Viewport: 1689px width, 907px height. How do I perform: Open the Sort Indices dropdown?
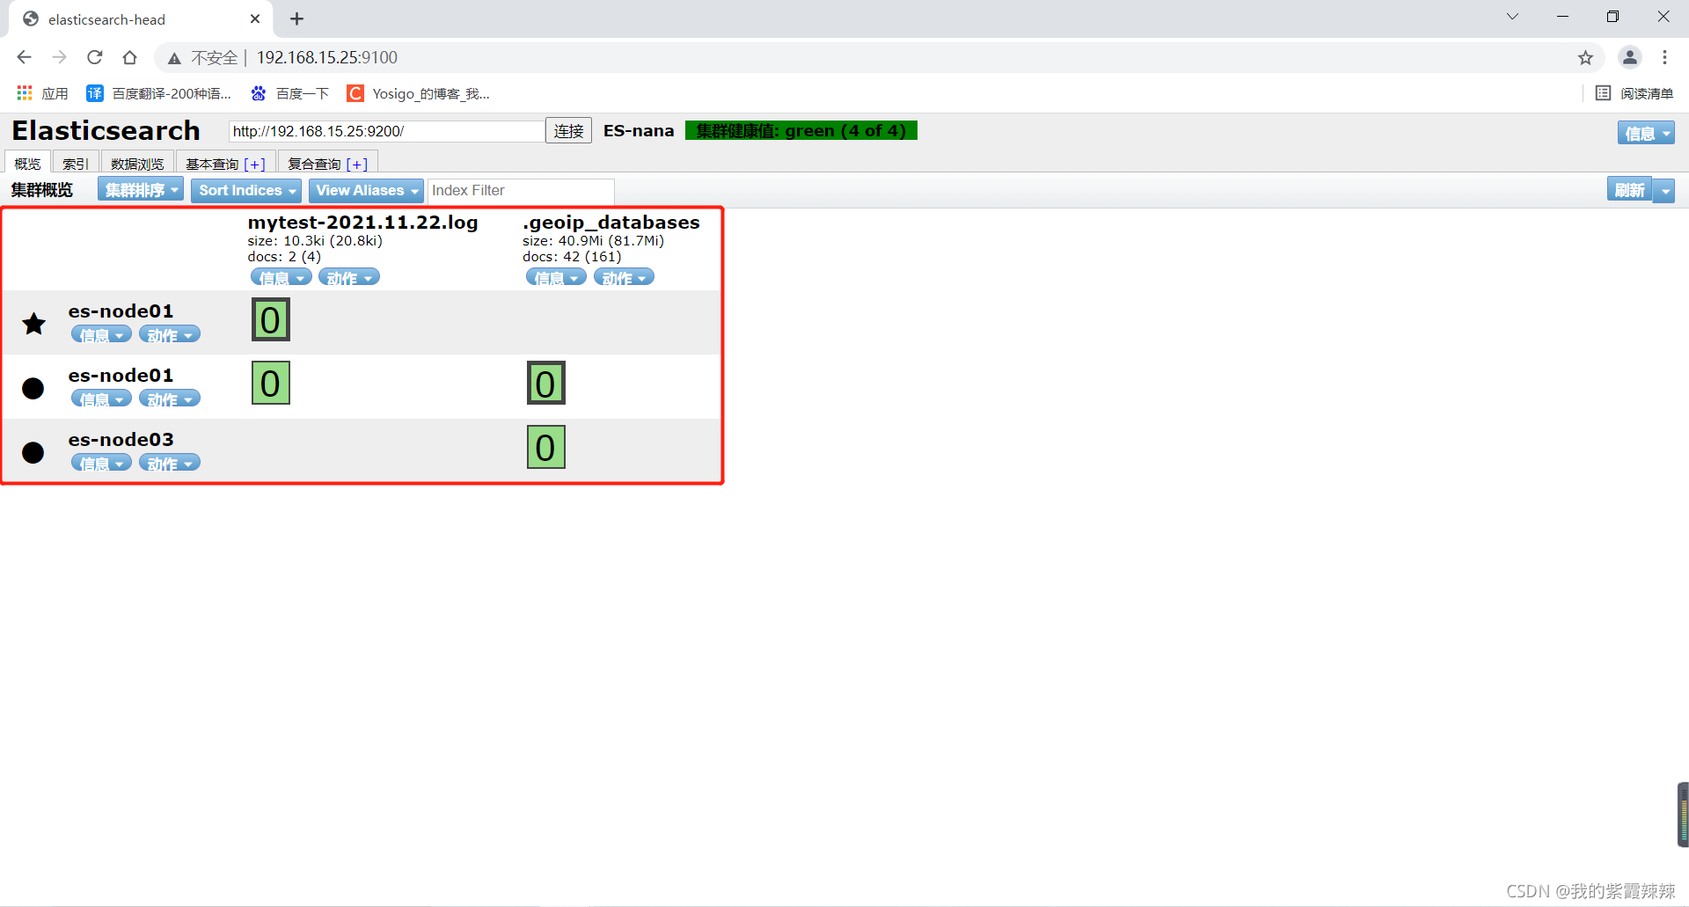[246, 190]
